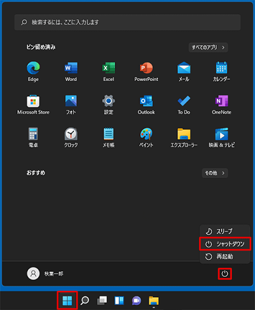The image size is (255, 310).
Task: Open the Edge browser app
Action: 33,71
